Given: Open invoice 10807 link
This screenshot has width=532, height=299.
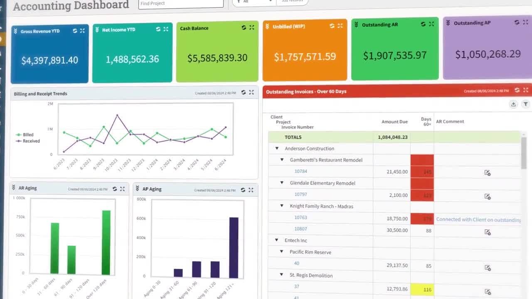Looking at the screenshot, I should coord(301,229).
